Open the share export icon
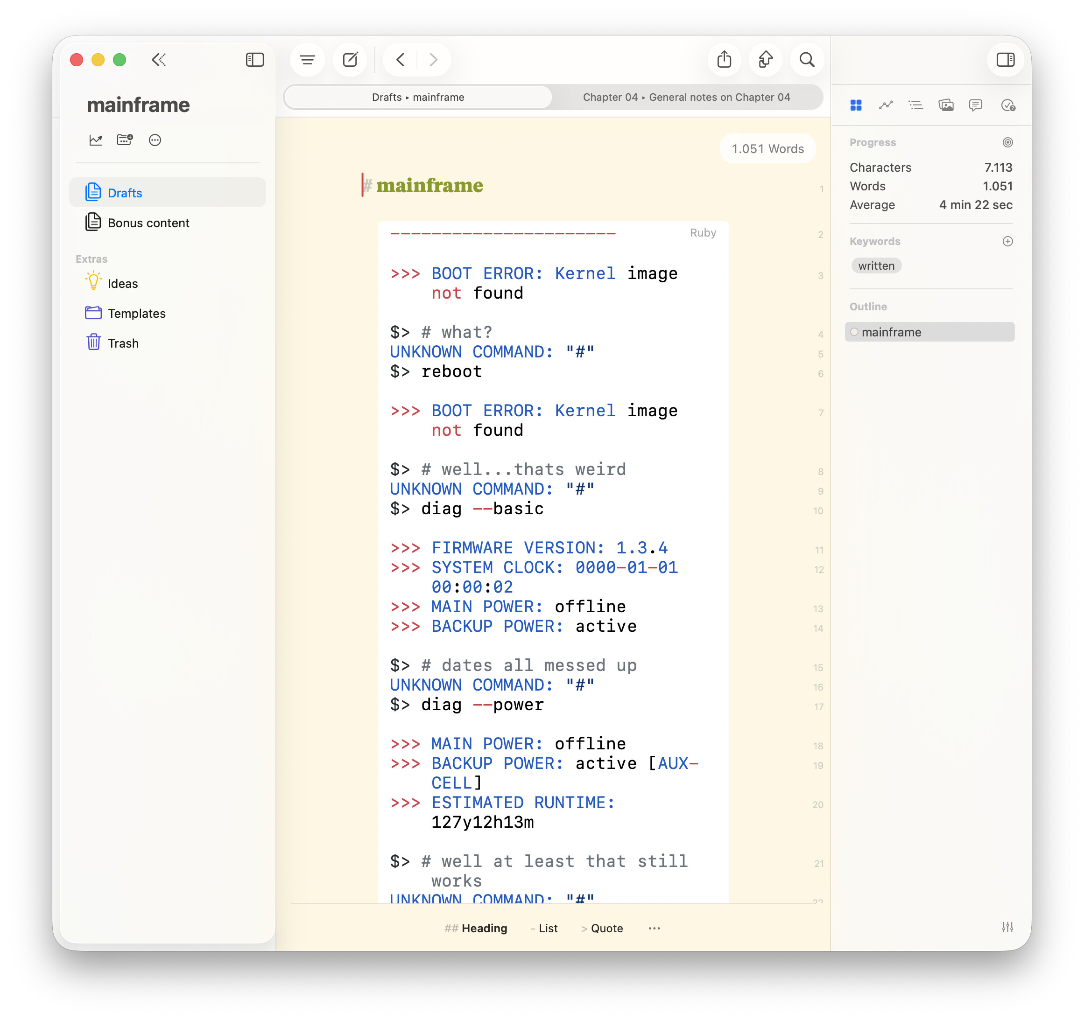The width and height of the screenshot is (1084, 1020). tap(724, 60)
